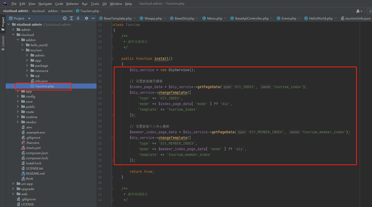372x207 pixels.
Task: Expand the vendor folder
Action: (18, 122)
